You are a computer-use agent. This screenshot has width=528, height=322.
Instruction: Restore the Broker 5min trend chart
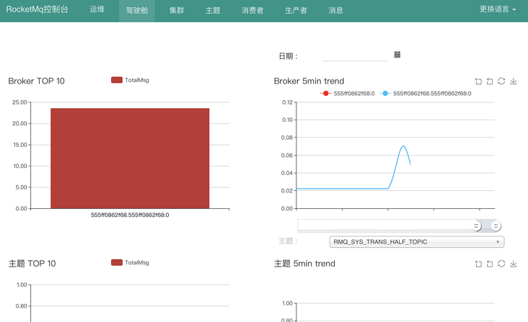point(501,81)
